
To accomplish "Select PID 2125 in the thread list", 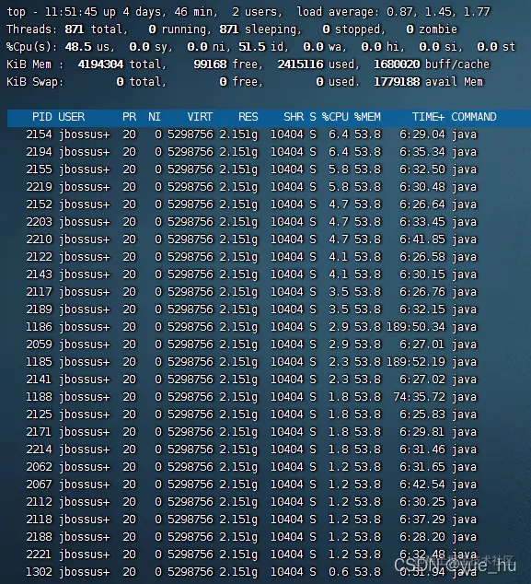I will coord(39,415).
